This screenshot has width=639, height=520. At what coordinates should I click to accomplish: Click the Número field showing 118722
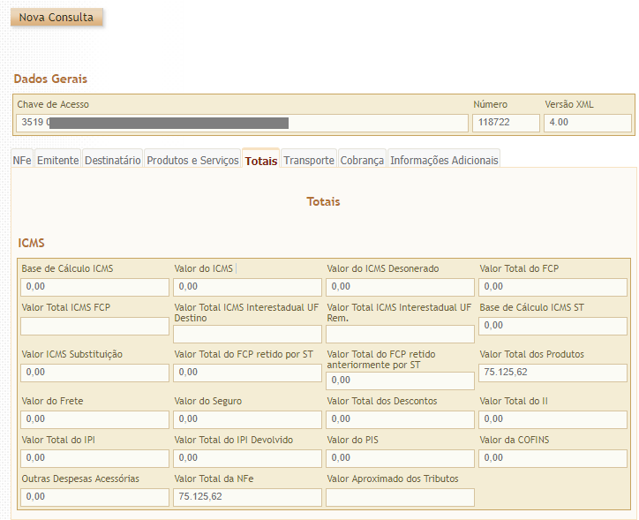pos(505,123)
